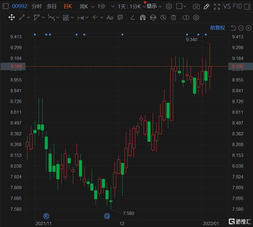
Task: Toggle the lock drawings icon
Action: pyautogui.click(x=153, y=17)
